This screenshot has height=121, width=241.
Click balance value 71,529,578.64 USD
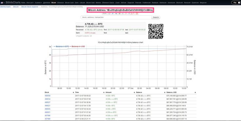pyautogui.click(x=94, y=27)
